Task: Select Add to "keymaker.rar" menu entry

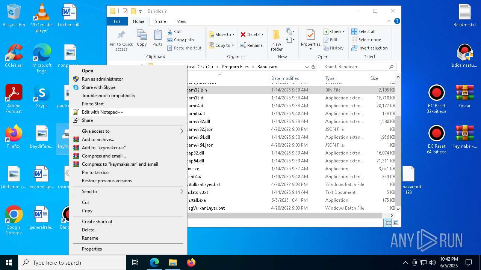Action: [x=128, y=148]
